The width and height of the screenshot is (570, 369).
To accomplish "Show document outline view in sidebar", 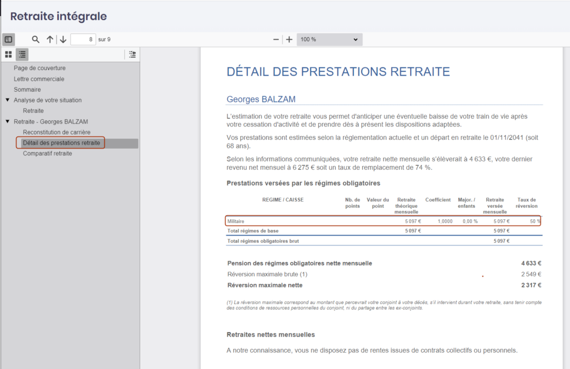I will click(x=22, y=55).
